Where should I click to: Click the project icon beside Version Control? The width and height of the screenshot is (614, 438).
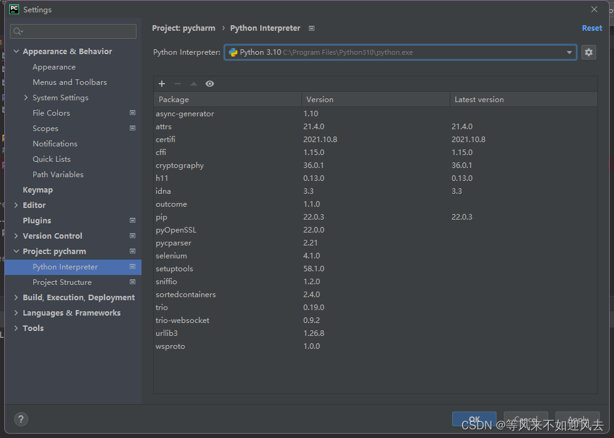(x=132, y=236)
